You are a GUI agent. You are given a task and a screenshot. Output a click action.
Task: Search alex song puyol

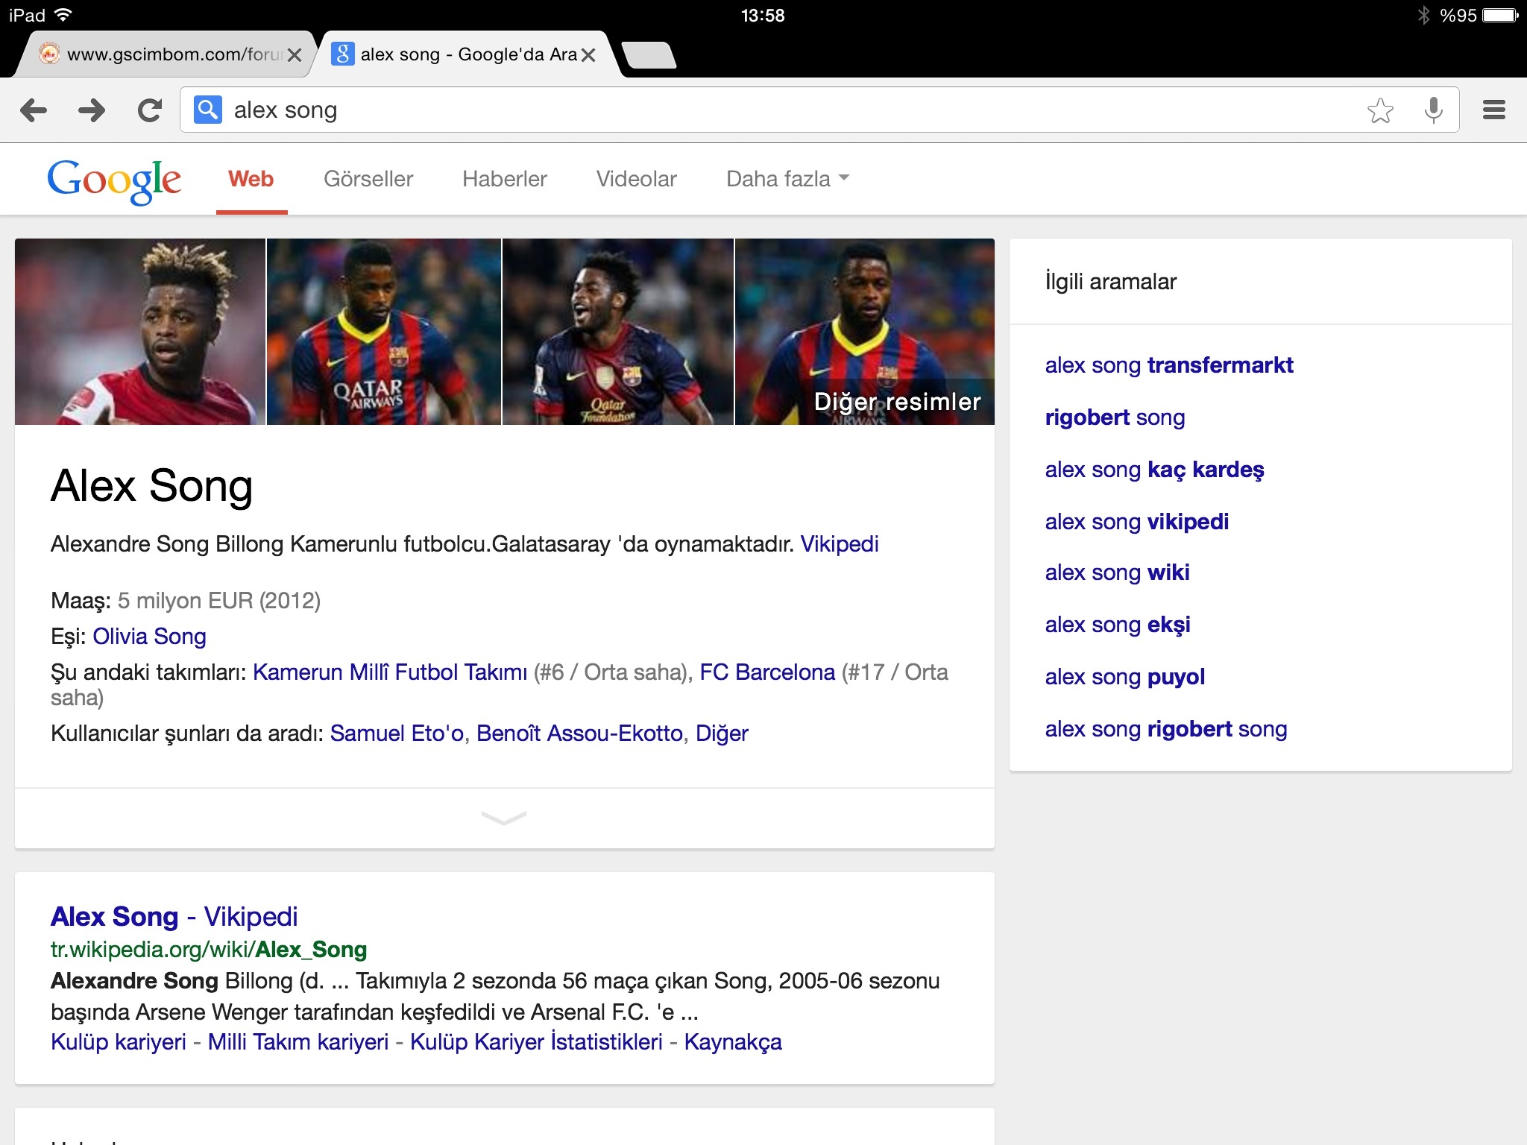pyautogui.click(x=1125, y=677)
